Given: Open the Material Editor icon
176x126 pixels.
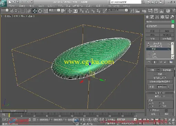Looking at the screenshot, I should click(168, 11).
